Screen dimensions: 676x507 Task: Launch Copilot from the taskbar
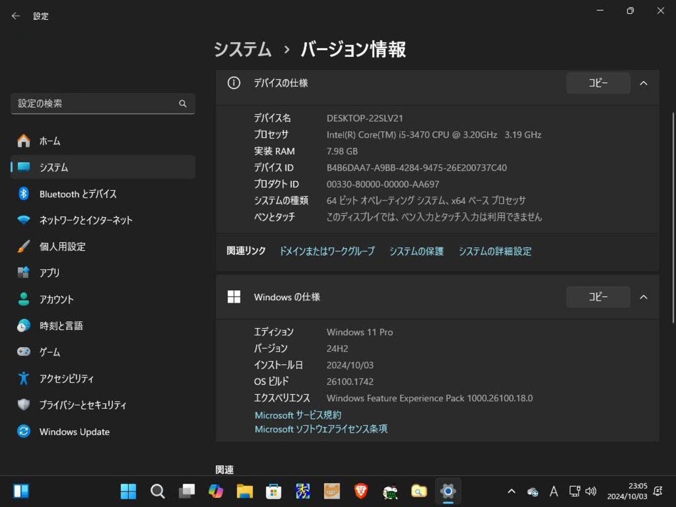[x=216, y=491]
